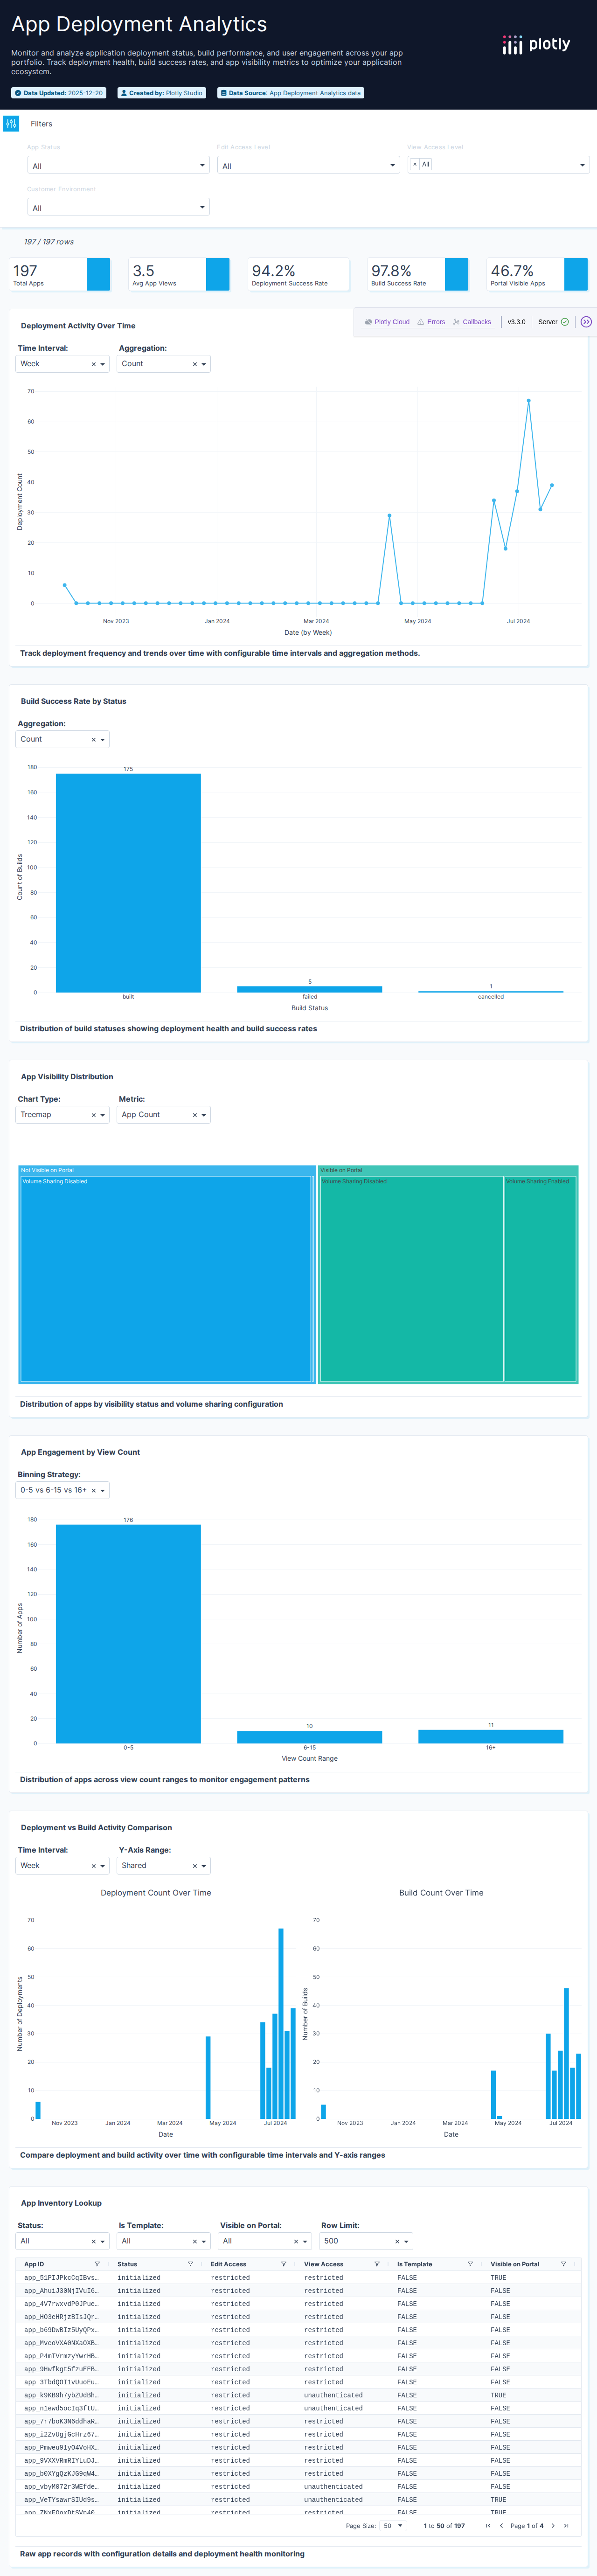Go to last table page
This screenshot has width=597, height=2576.
[566, 2526]
